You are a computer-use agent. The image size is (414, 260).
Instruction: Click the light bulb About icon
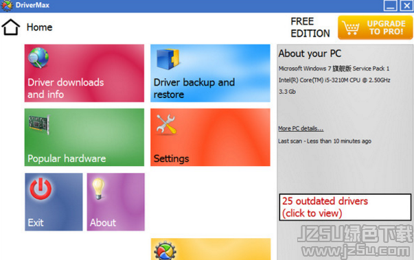click(x=98, y=188)
